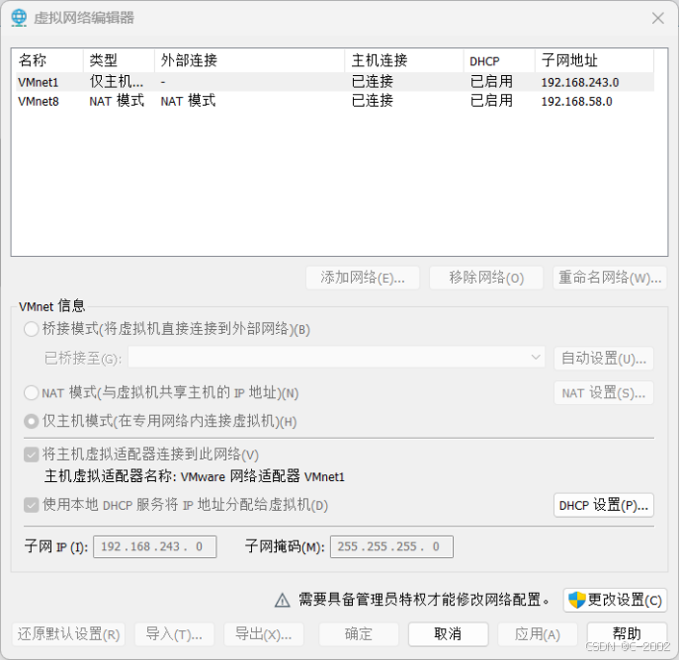The image size is (680, 660).
Task: Click the 类型 column header
Action: pos(119,60)
